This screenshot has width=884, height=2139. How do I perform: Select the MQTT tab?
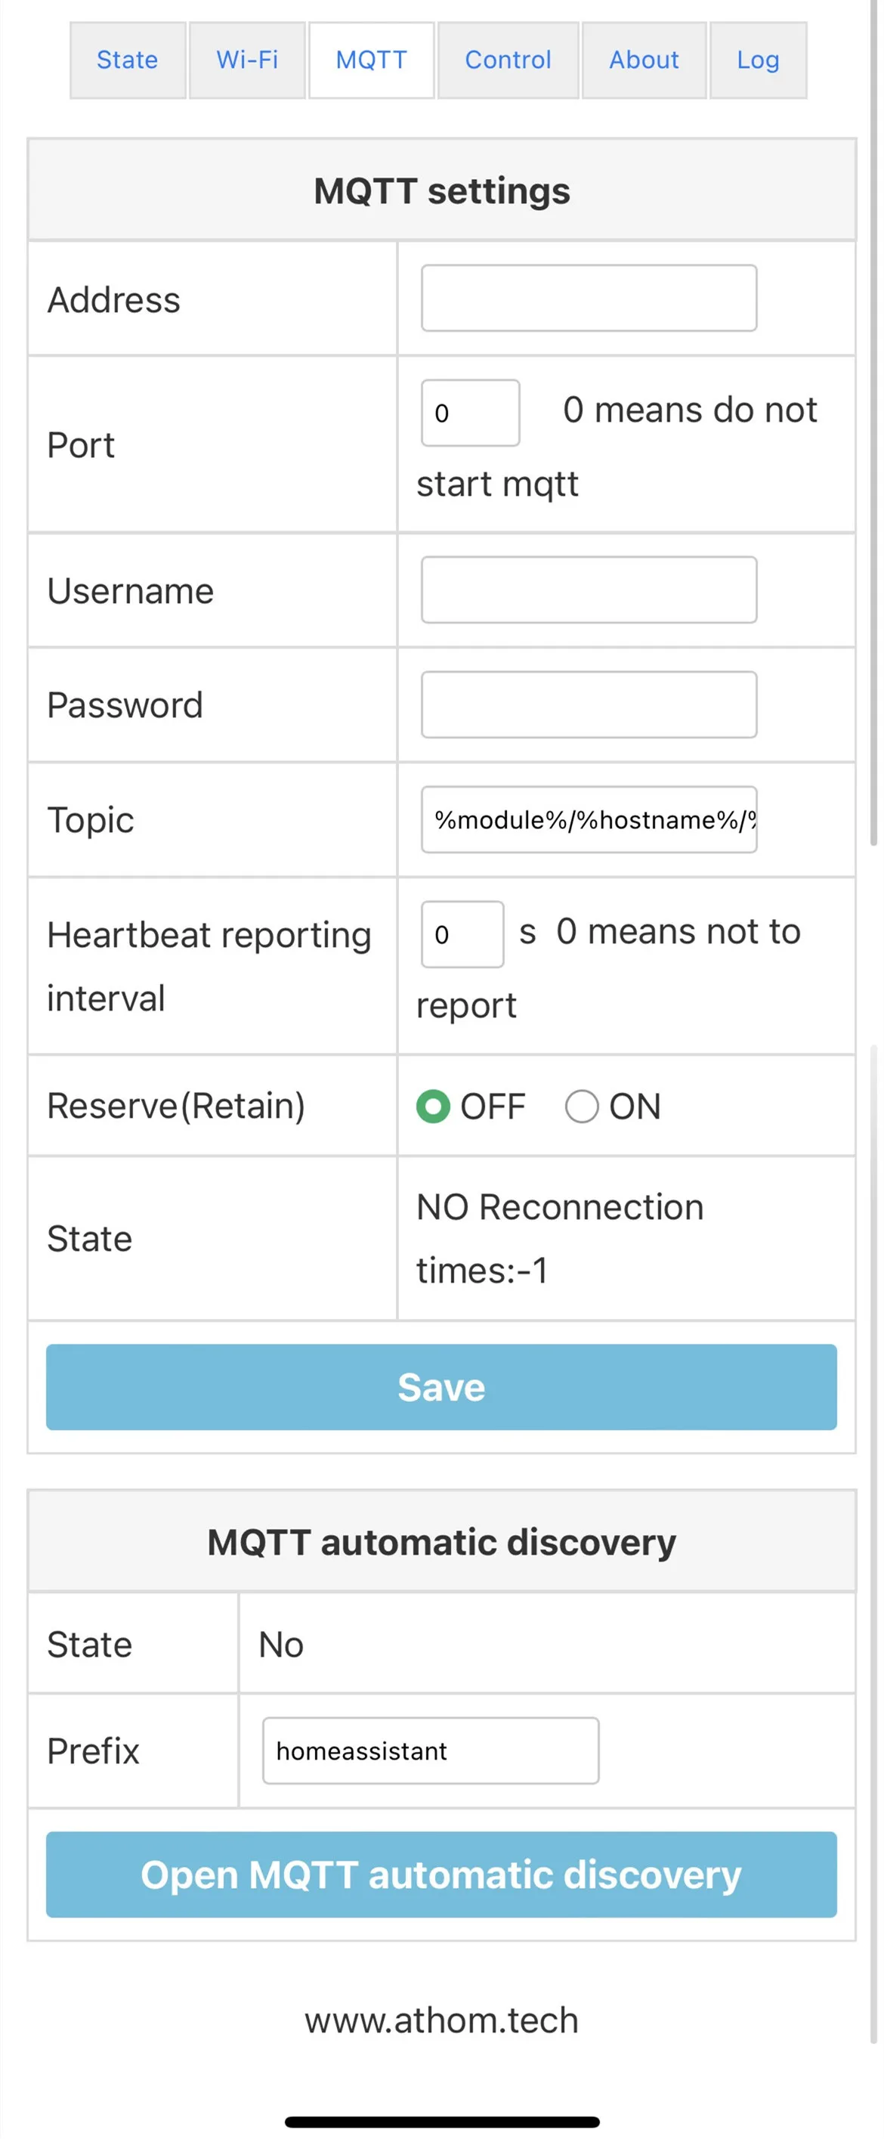click(371, 60)
